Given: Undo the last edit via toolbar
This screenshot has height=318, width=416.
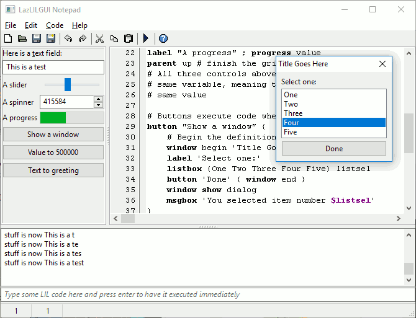Looking at the screenshot, I should pyautogui.click(x=68, y=38).
